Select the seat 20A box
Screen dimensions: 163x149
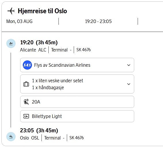click(77, 102)
